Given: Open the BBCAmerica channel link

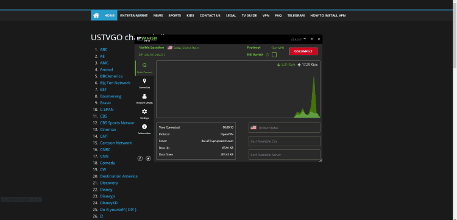Looking at the screenshot, I should pos(112,76).
